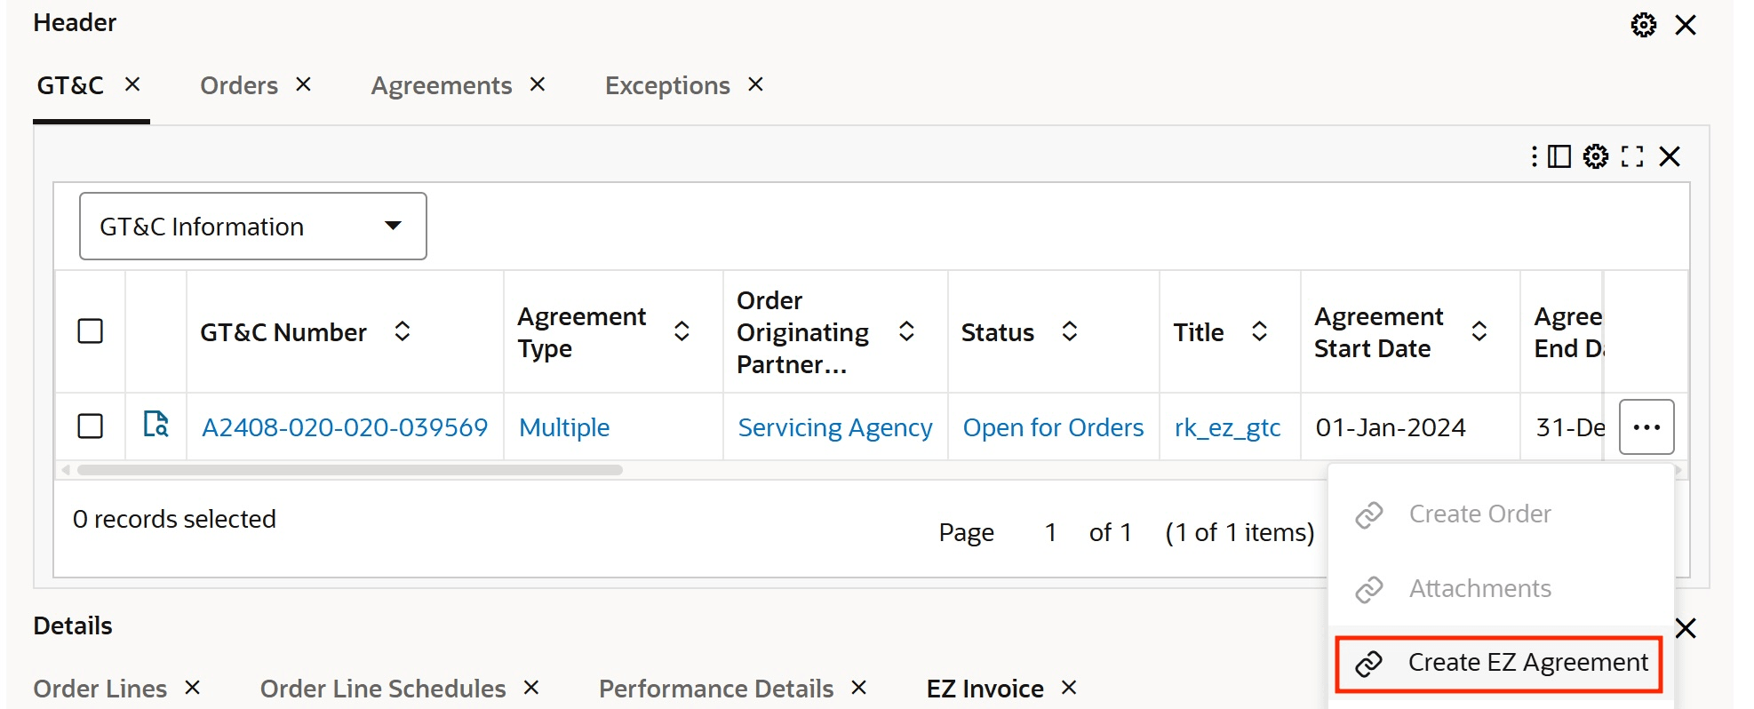The height and width of the screenshot is (709, 1754).
Task: Open GT&C number A2408-020-020-039569 link
Action: coord(345,427)
